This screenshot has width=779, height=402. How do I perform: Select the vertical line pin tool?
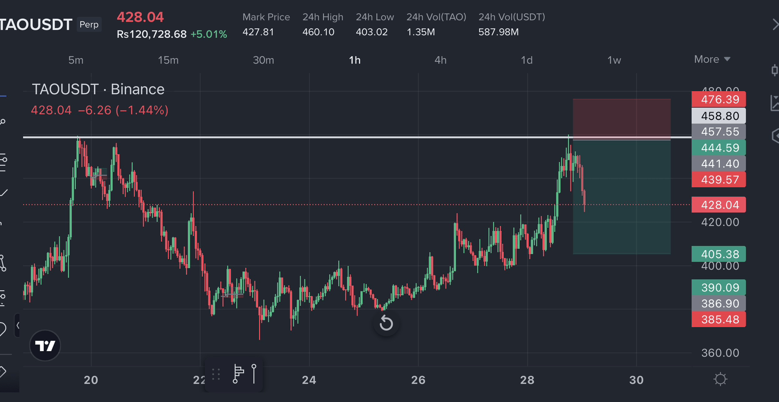click(x=254, y=374)
